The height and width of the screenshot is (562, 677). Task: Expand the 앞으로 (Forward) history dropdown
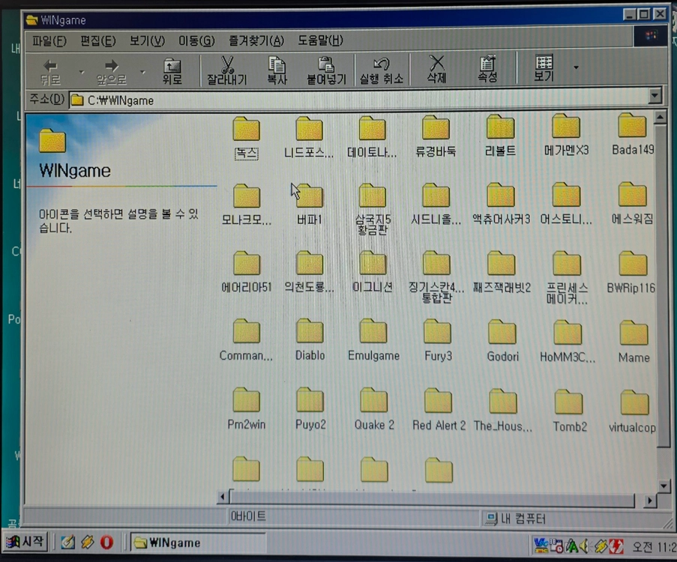[x=142, y=72]
